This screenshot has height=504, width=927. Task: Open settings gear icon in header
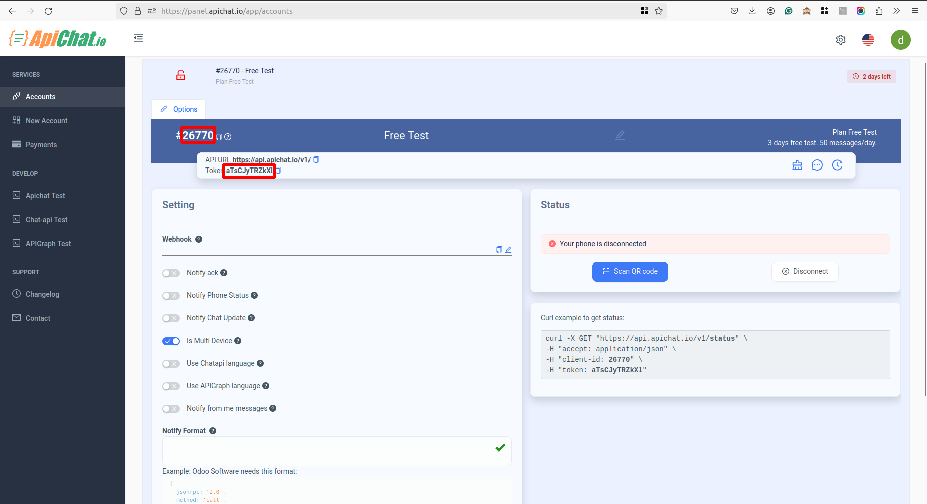841,40
